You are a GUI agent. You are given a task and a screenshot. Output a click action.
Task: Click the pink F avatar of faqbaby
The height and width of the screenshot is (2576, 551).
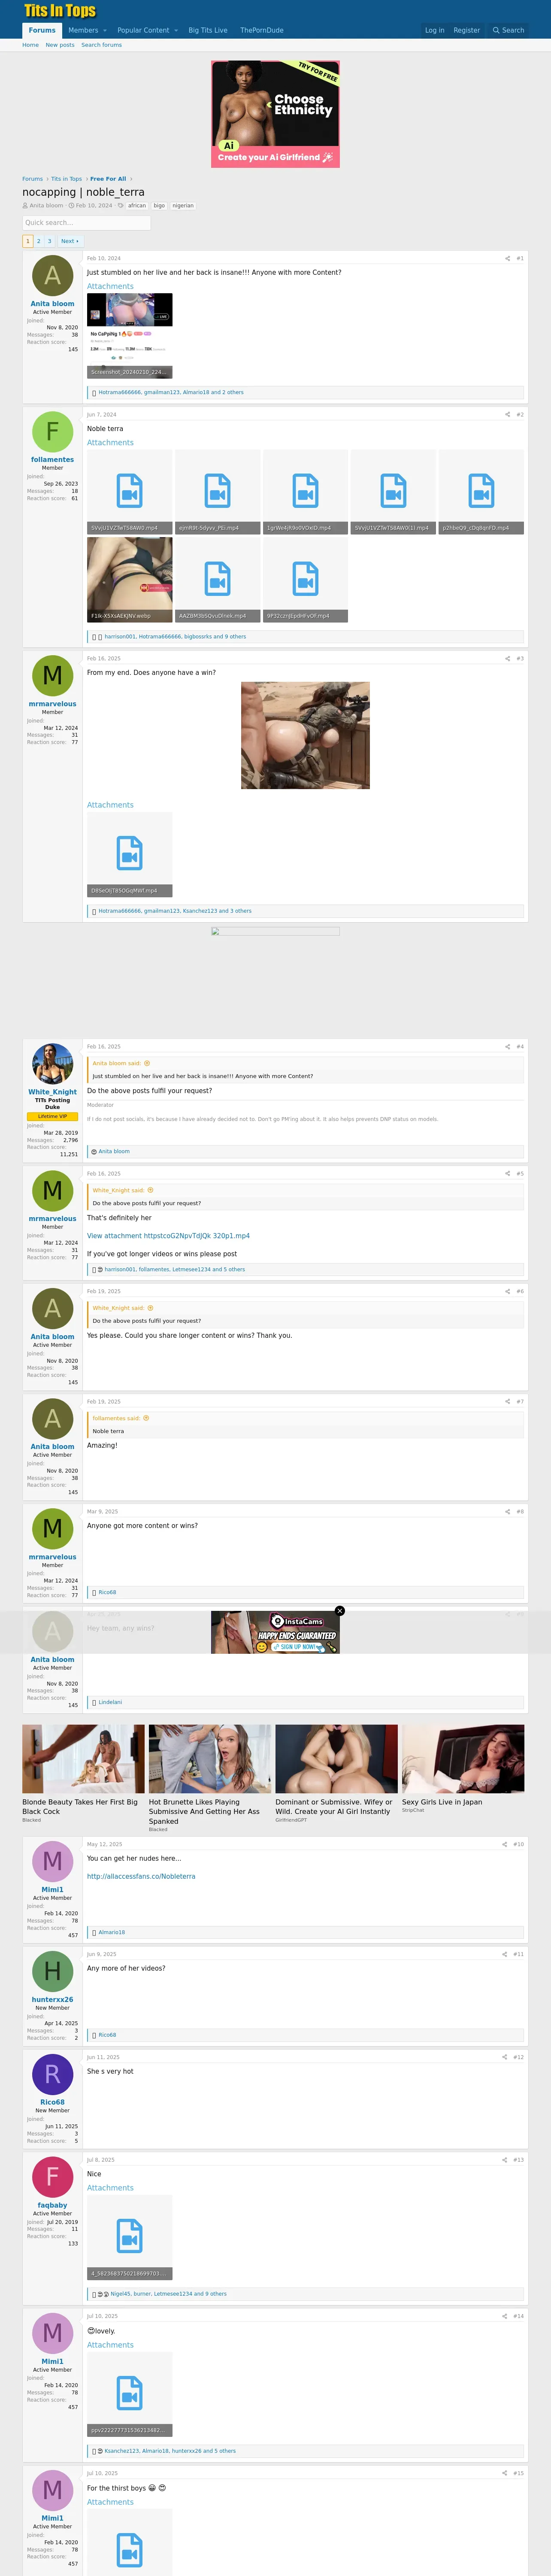point(52,2177)
